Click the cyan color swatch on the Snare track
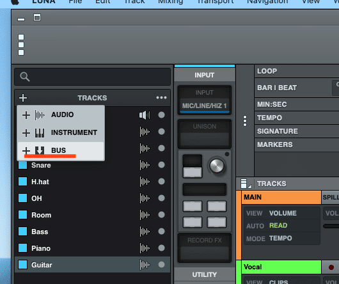Screen dimensions: 339x284 coord(22,165)
